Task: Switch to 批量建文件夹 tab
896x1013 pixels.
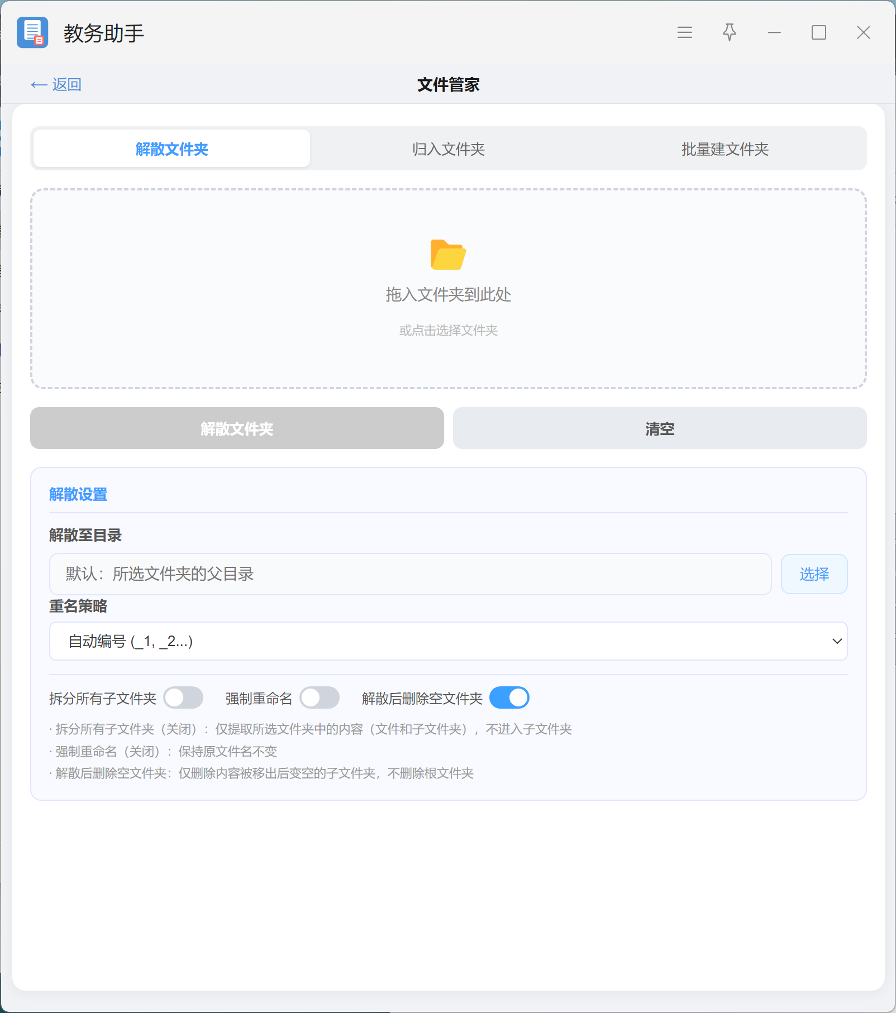Action: pyautogui.click(x=725, y=149)
